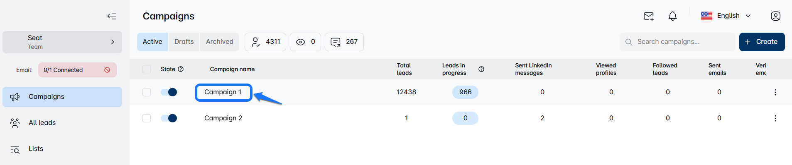The image size is (792, 165).
Task: Click the State help question icon
Action: pos(181,69)
